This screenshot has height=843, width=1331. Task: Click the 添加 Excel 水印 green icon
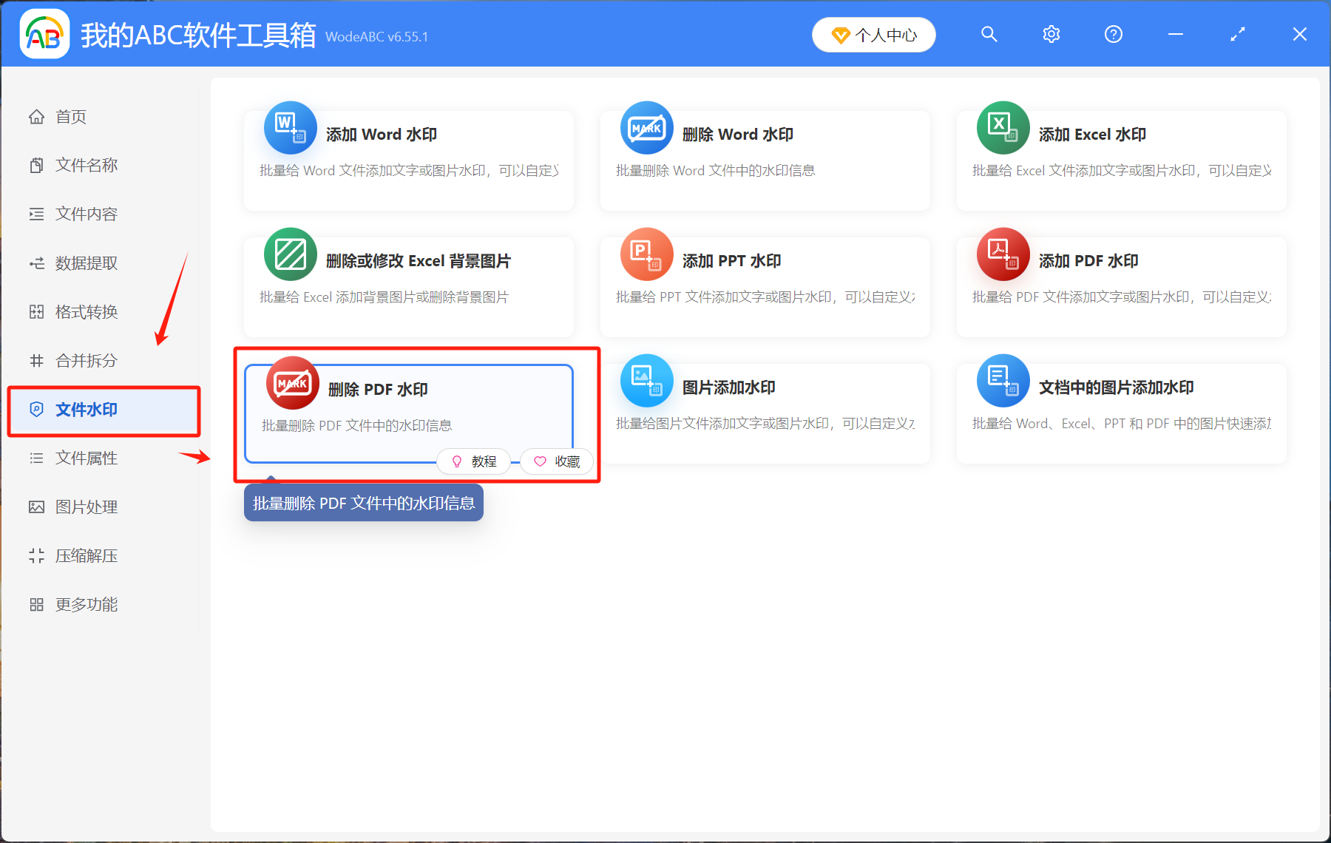[x=1003, y=128]
